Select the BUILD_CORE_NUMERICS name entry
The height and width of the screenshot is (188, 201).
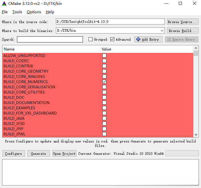pos(26,82)
